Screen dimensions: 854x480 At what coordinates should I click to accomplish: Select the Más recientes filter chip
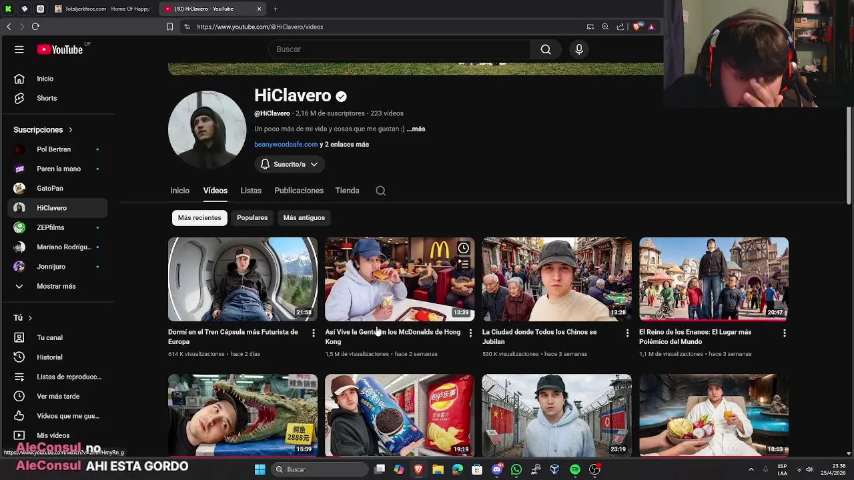(x=199, y=218)
